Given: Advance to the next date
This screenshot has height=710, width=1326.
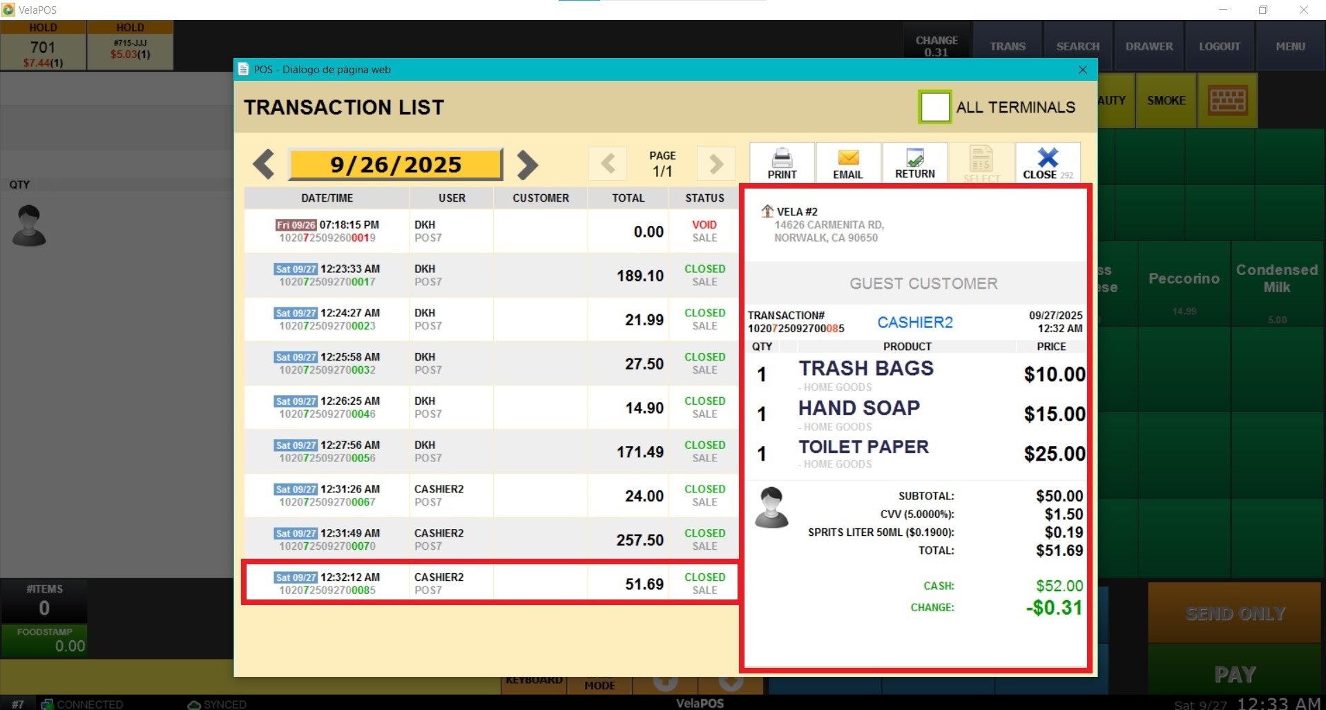Looking at the screenshot, I should click(x=527, y=164).
